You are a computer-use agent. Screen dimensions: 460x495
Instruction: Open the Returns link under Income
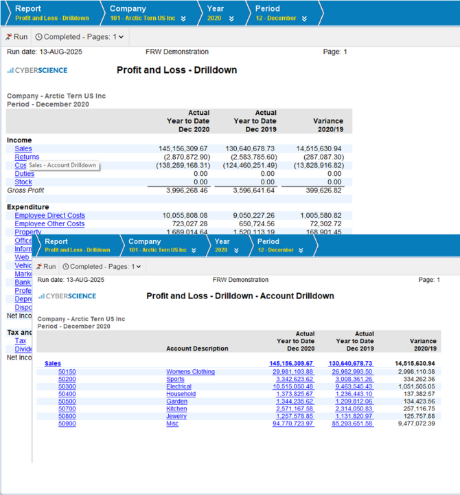coord(27,157)
